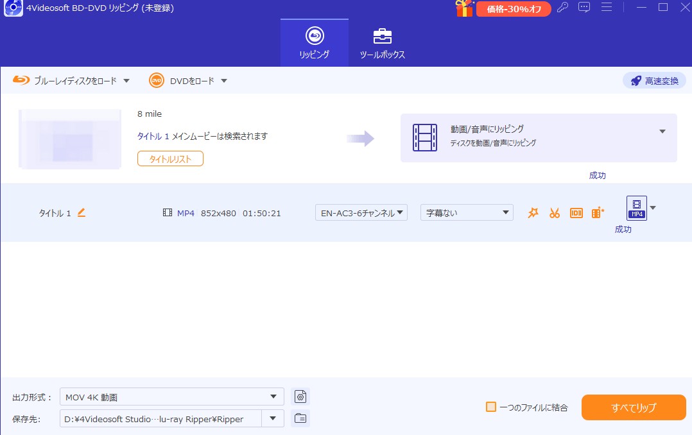Screen dimensions: 692x435
Task: Open the effects magic wand icon
Action: (x=533, y=213)
